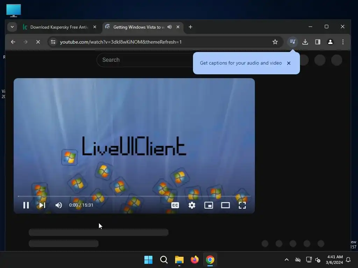Image resolution: width=358 pixels, height=268 pixels.
Task: Open the Windows Start menu
Action: pos(148,260)
